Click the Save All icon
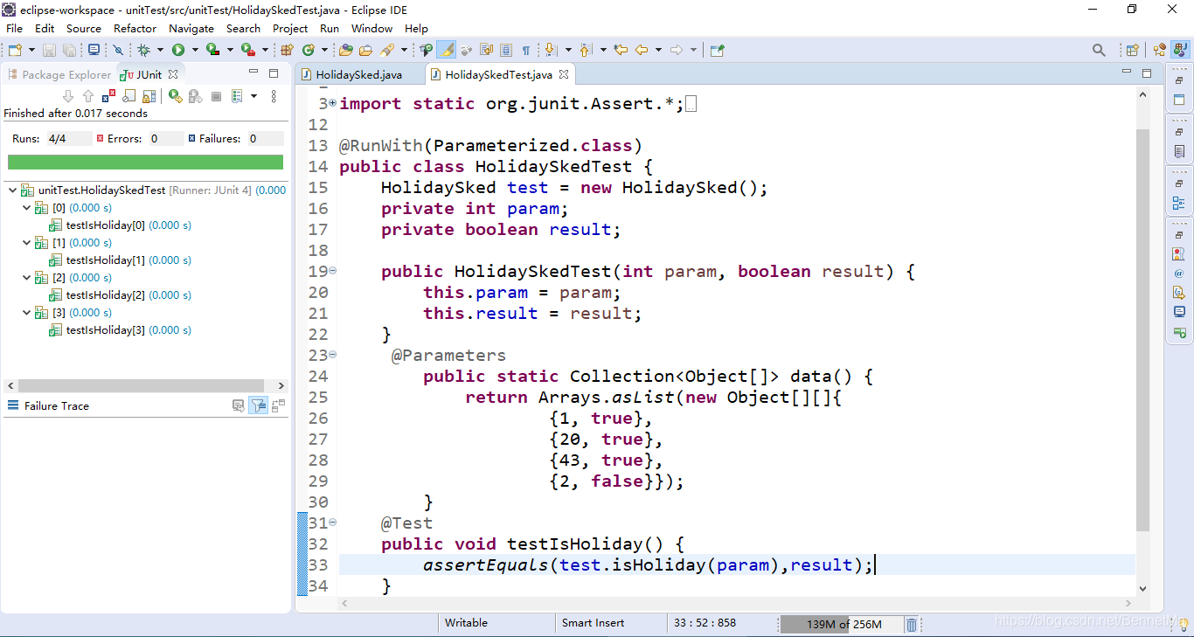This screenshot has width=1194, height=637. point(69,51)
